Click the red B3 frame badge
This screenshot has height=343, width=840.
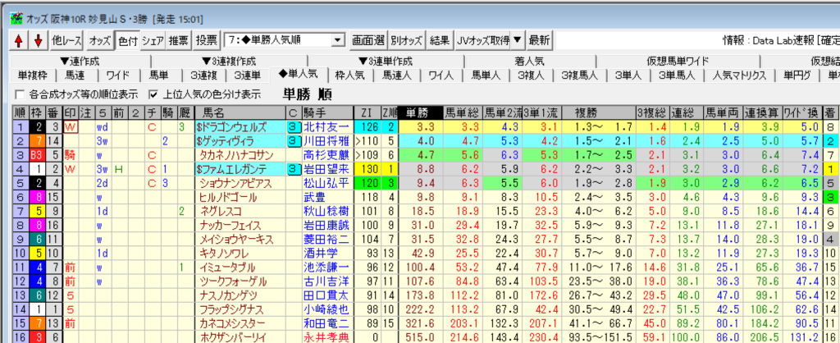[37, 155]
